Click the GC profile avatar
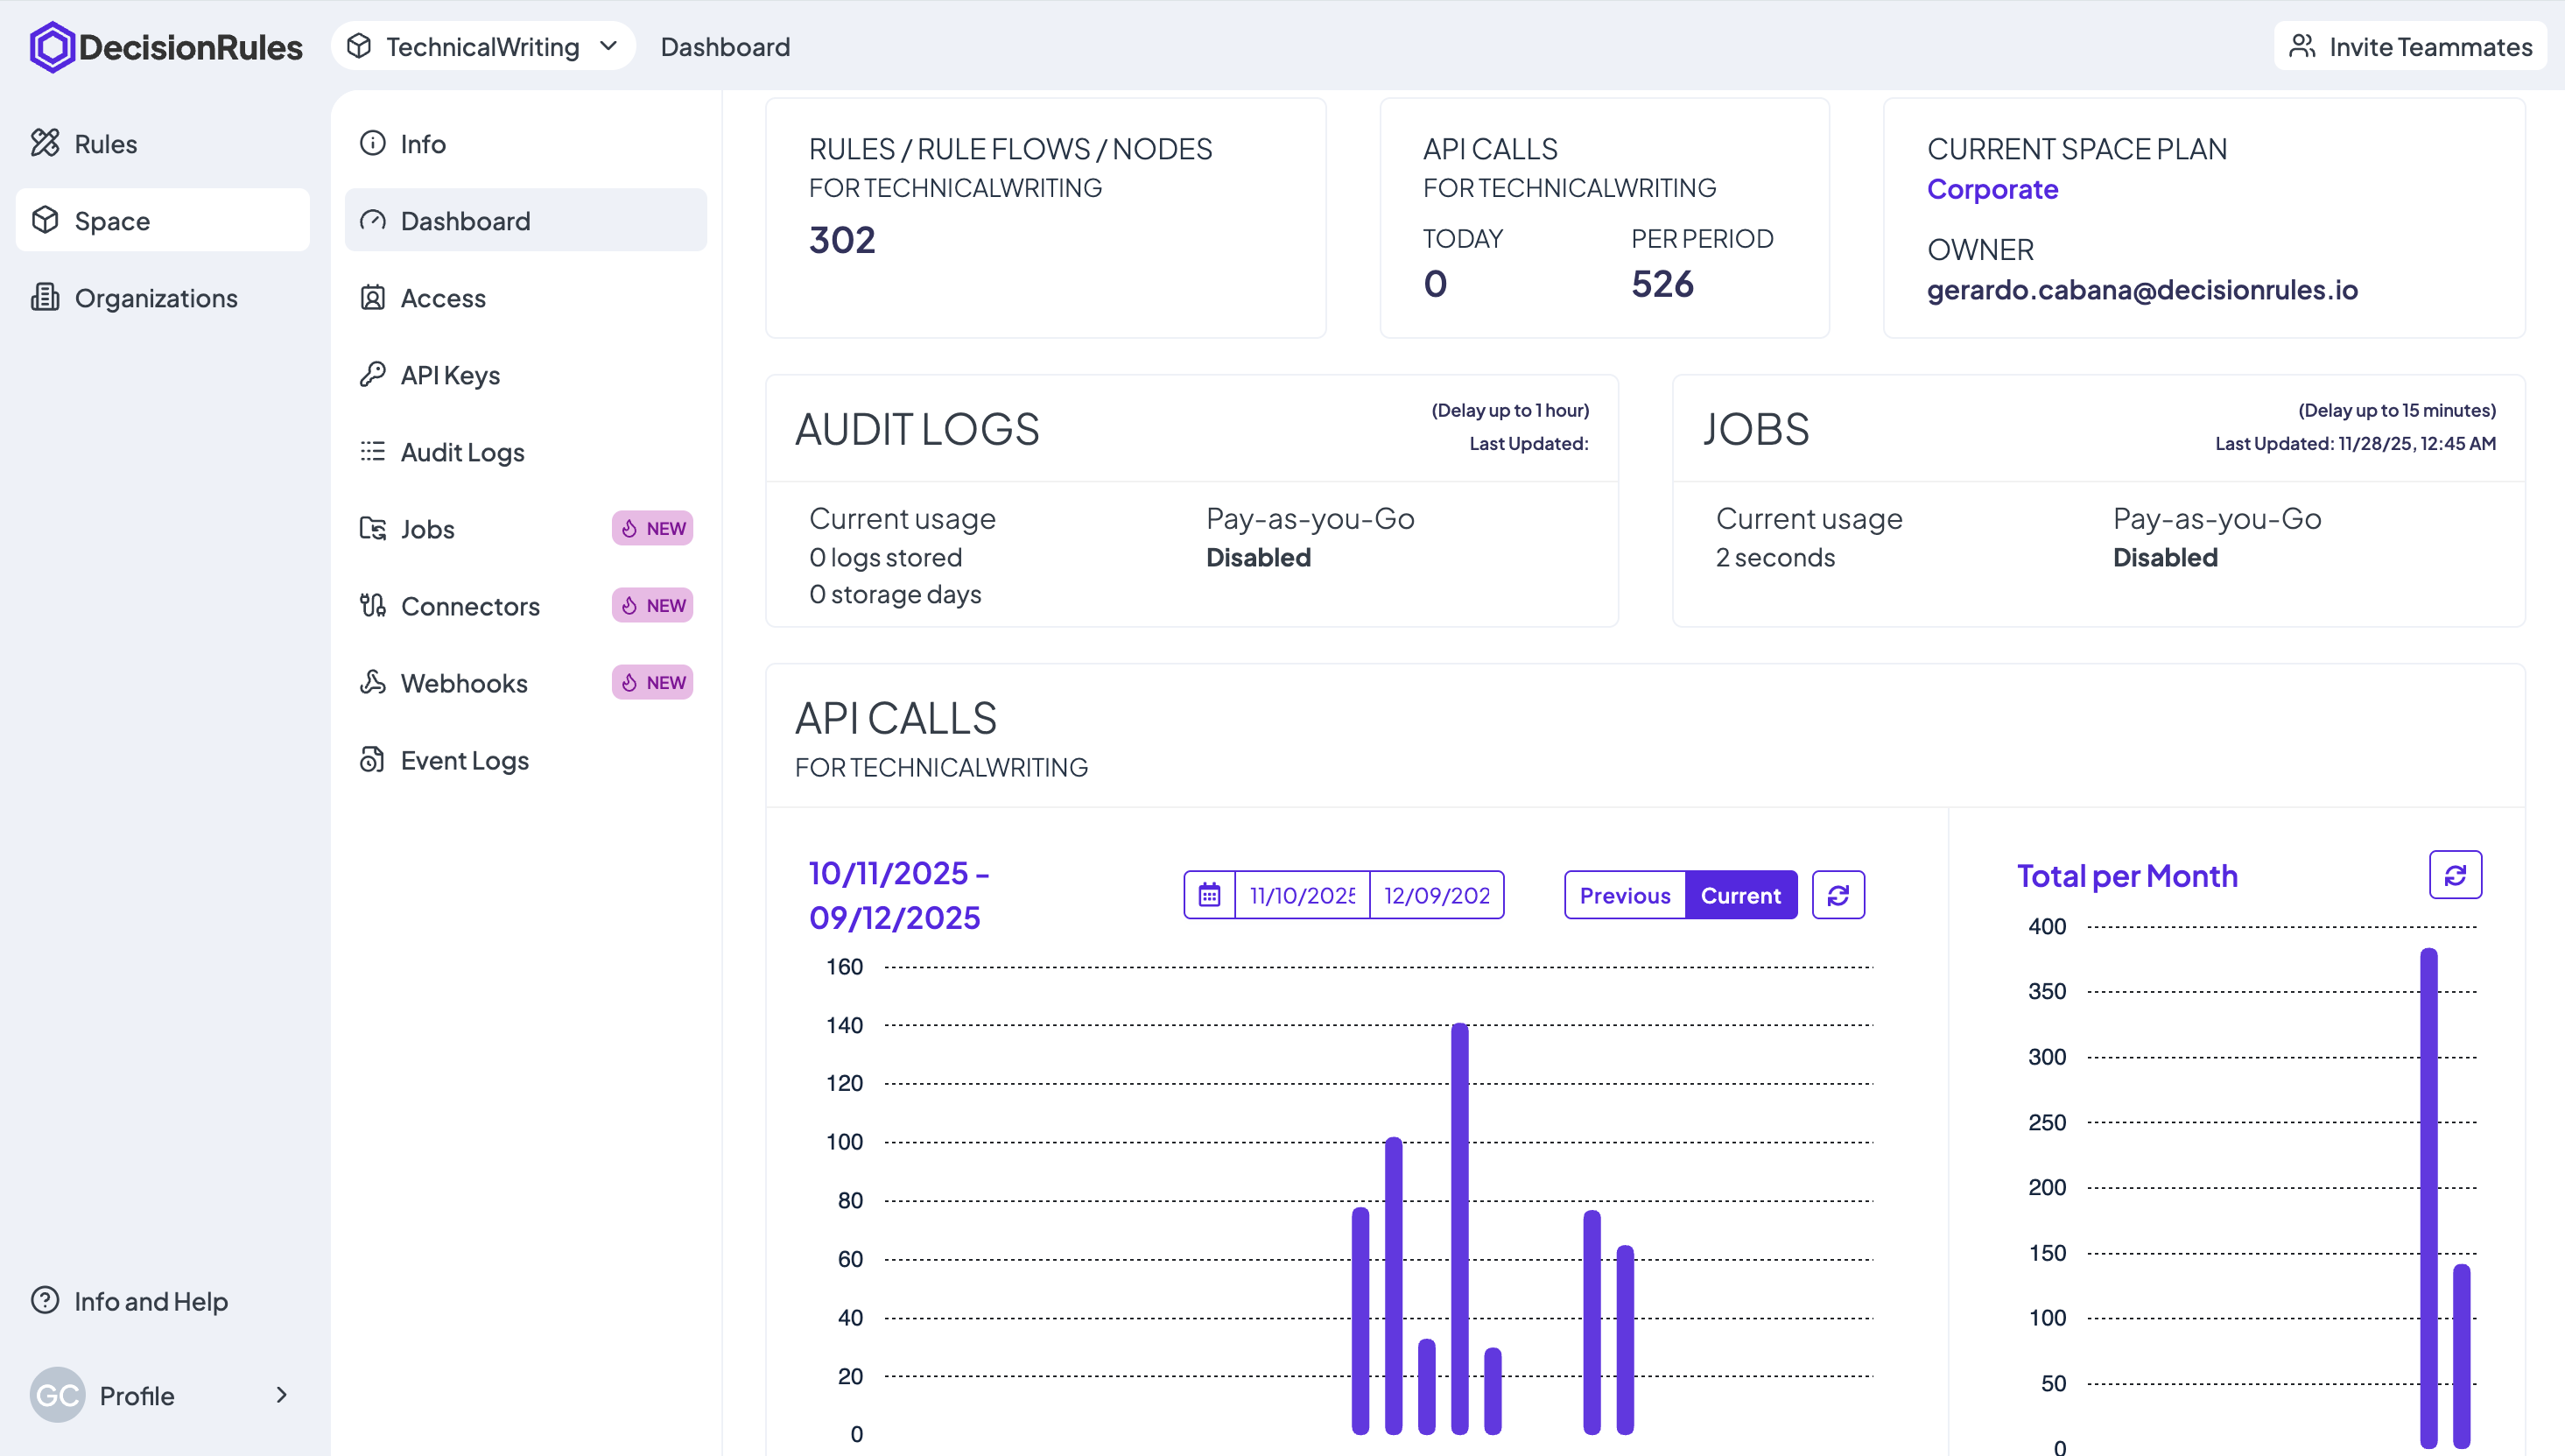Screen dimensions: 2565x1456 tap(57, 1395)
